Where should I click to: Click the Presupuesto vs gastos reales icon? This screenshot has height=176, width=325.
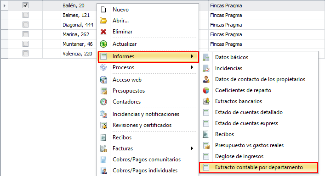pos(206,145)
